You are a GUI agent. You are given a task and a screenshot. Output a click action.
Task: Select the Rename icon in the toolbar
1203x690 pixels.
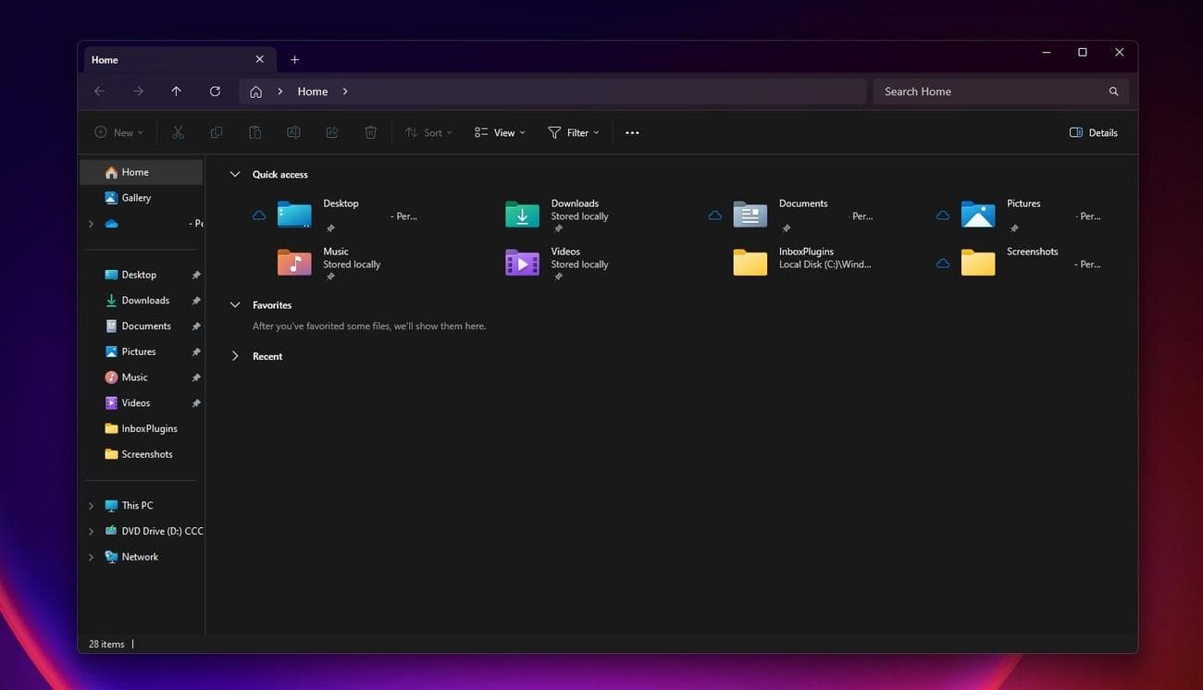tap(293, 132)
